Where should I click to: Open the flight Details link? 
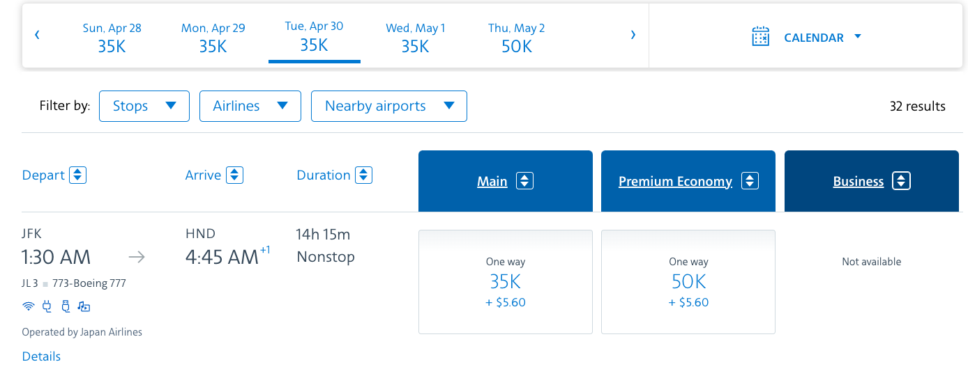41,356
